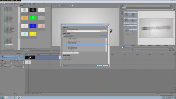Click the file Name input field
The image size is (176, 99).
coord(84,31)
